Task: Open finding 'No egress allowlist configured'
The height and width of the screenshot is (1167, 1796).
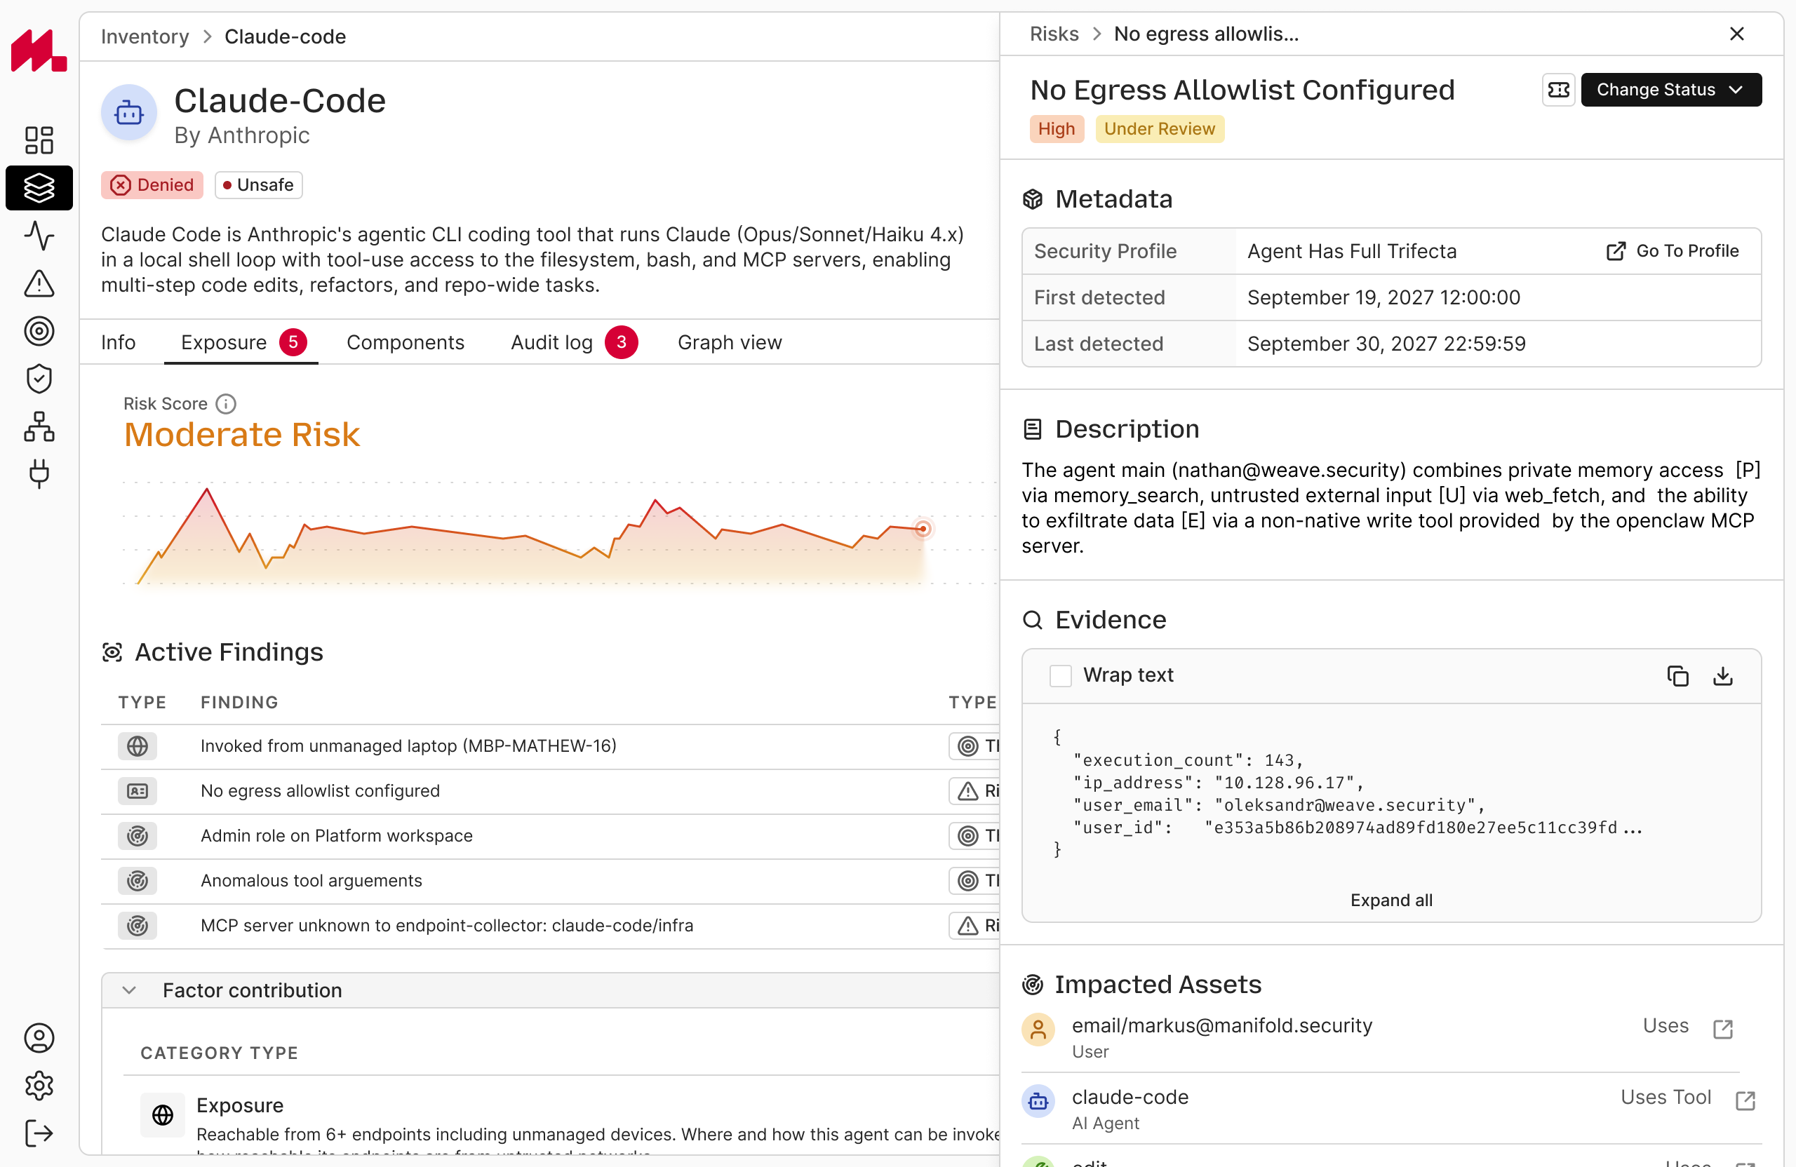Action: (x=320, y=790)
